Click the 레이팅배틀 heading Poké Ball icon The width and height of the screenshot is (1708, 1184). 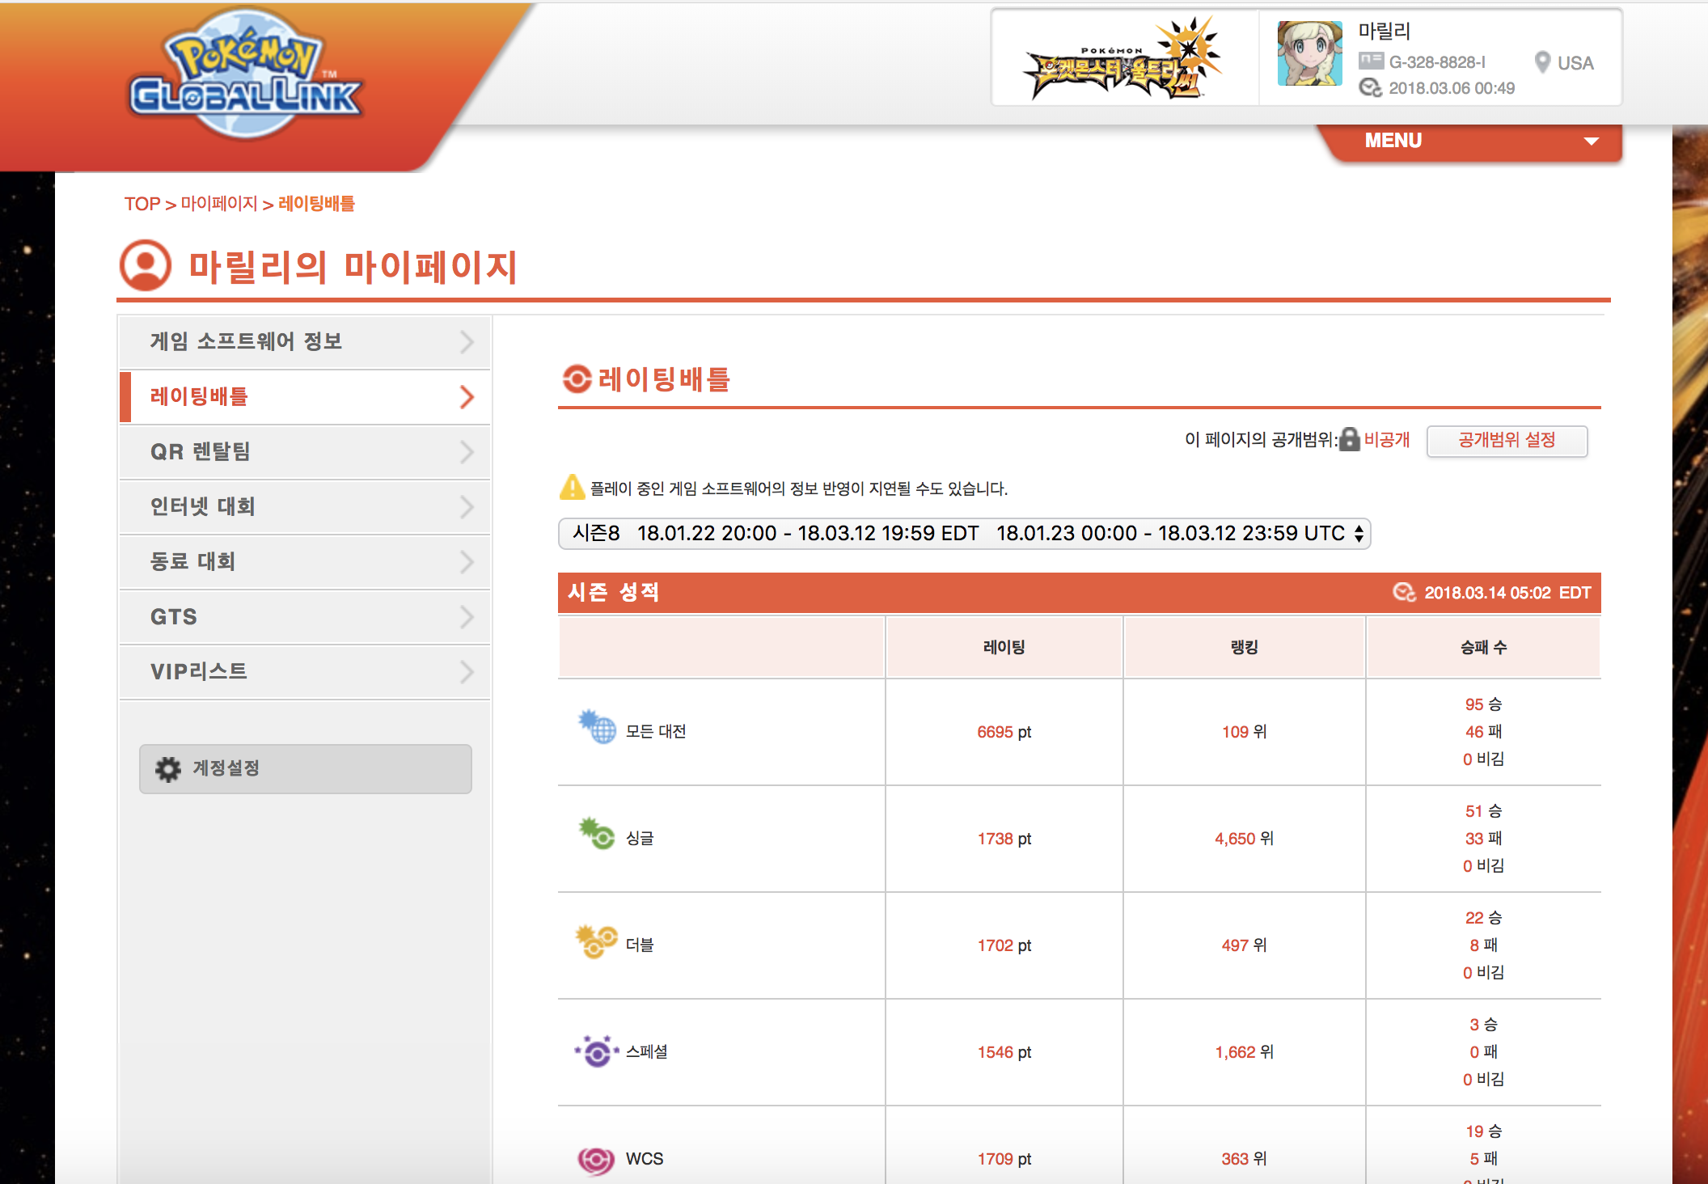(577, 378)
